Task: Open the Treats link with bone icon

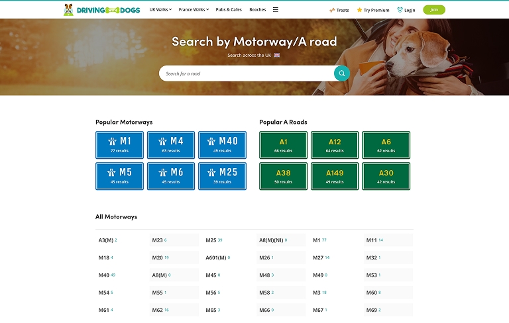Action: click(x=339, y=10)
